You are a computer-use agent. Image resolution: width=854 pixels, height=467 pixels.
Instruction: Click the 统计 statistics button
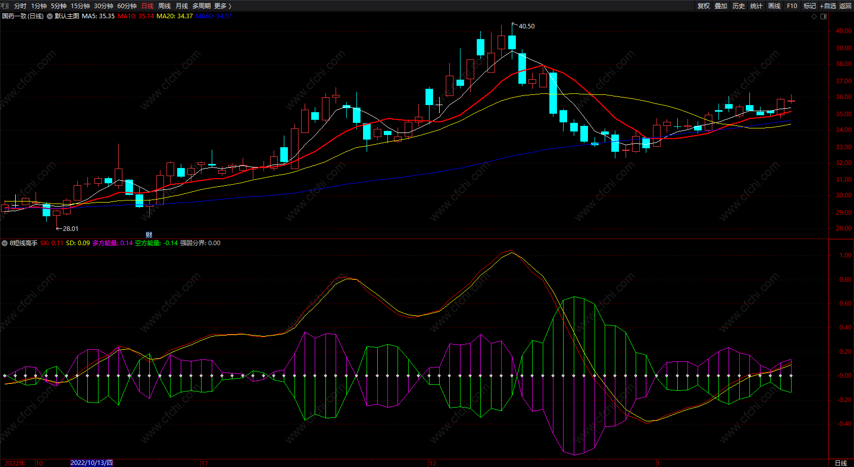tap(757, 6)
